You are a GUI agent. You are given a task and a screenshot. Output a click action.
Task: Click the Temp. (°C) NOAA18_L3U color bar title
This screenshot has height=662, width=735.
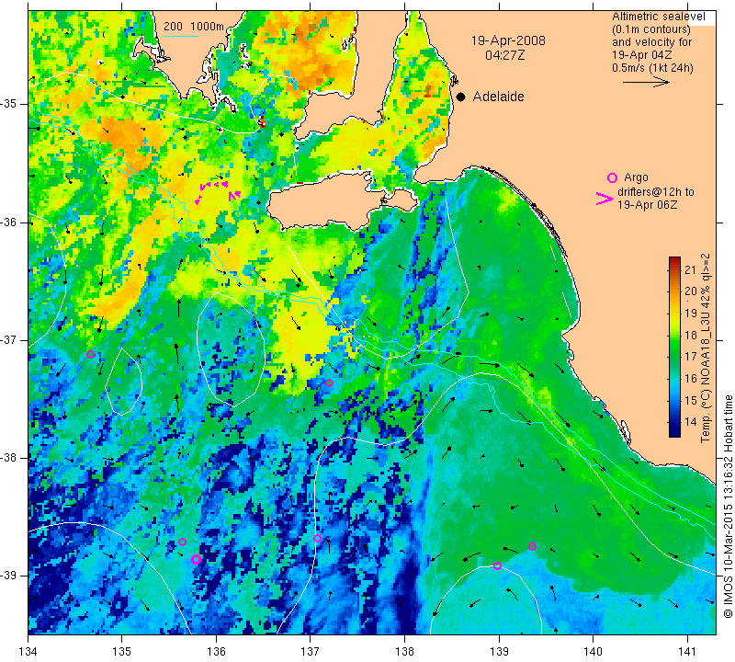pos(706,348)
